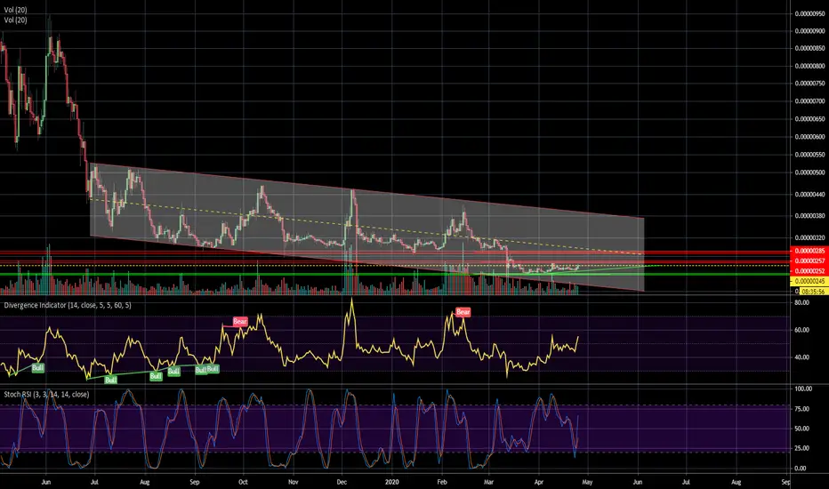This screenshot has width=829, height=489.
Task: Click the Feb label on time axis
Action: point(442,482)
